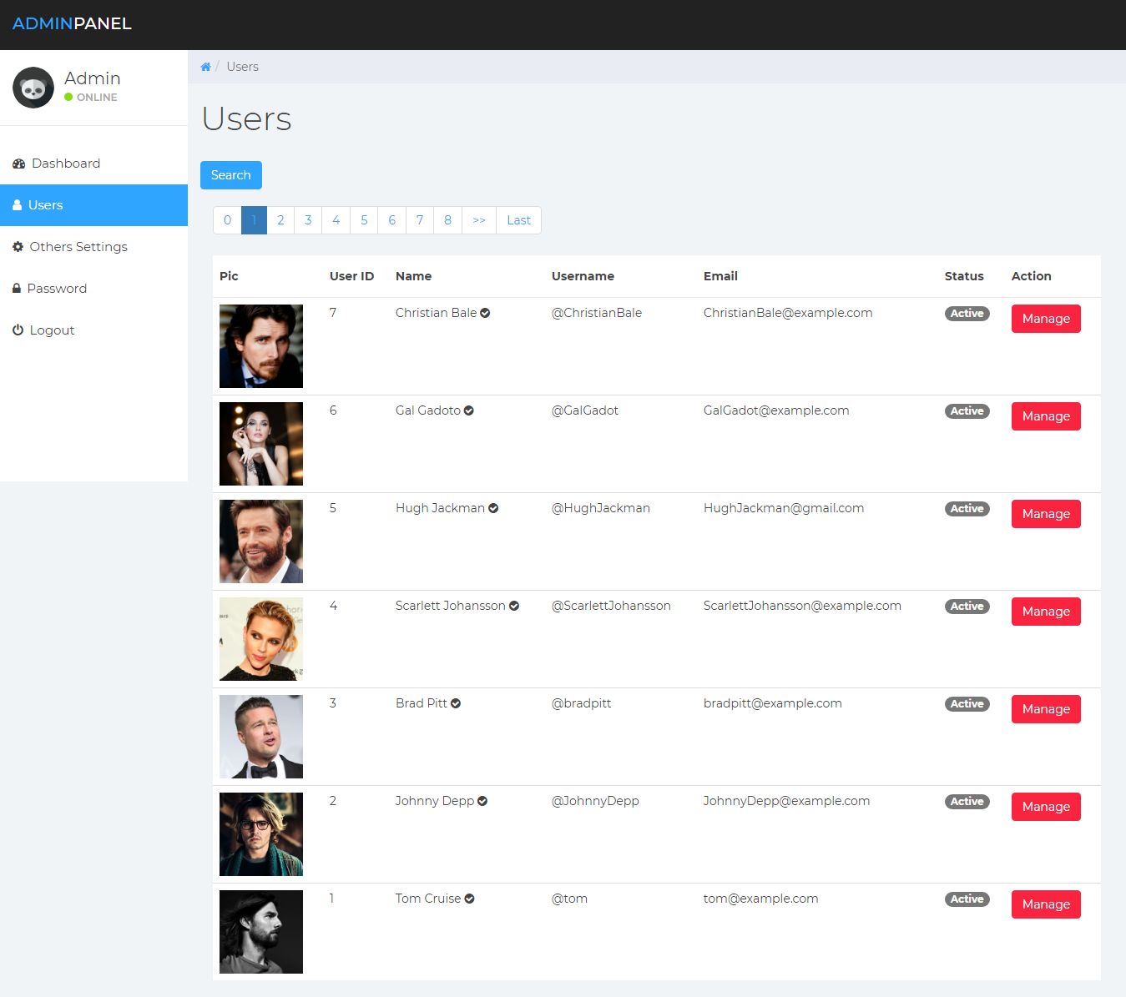Click the verified badge next to Brad Pitt
Viewport: 1126px width, 997px height.
[x=456, y=703]
